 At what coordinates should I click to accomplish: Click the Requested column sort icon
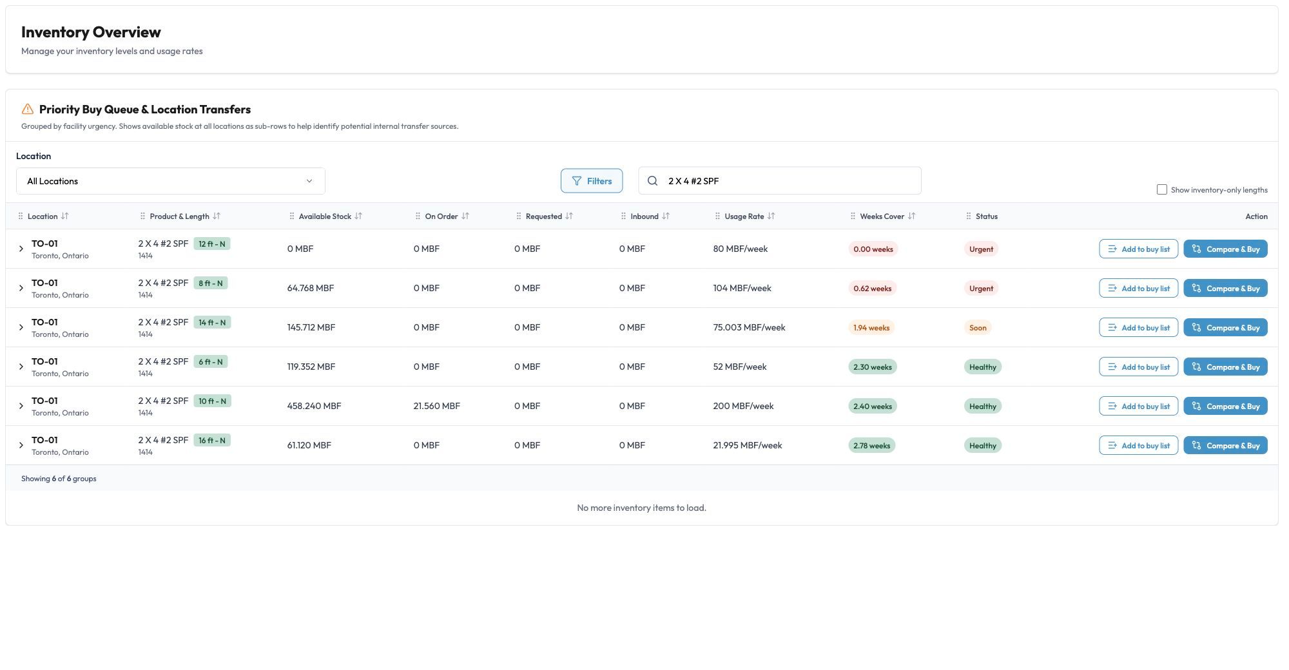point(569,216)
